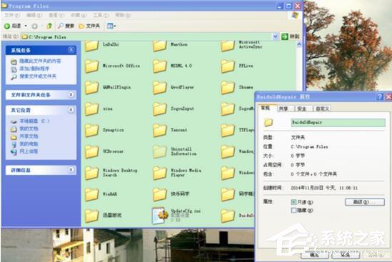Open the Back button history dropdown arrow
392x262 pixels.
[x=26, y=26]
